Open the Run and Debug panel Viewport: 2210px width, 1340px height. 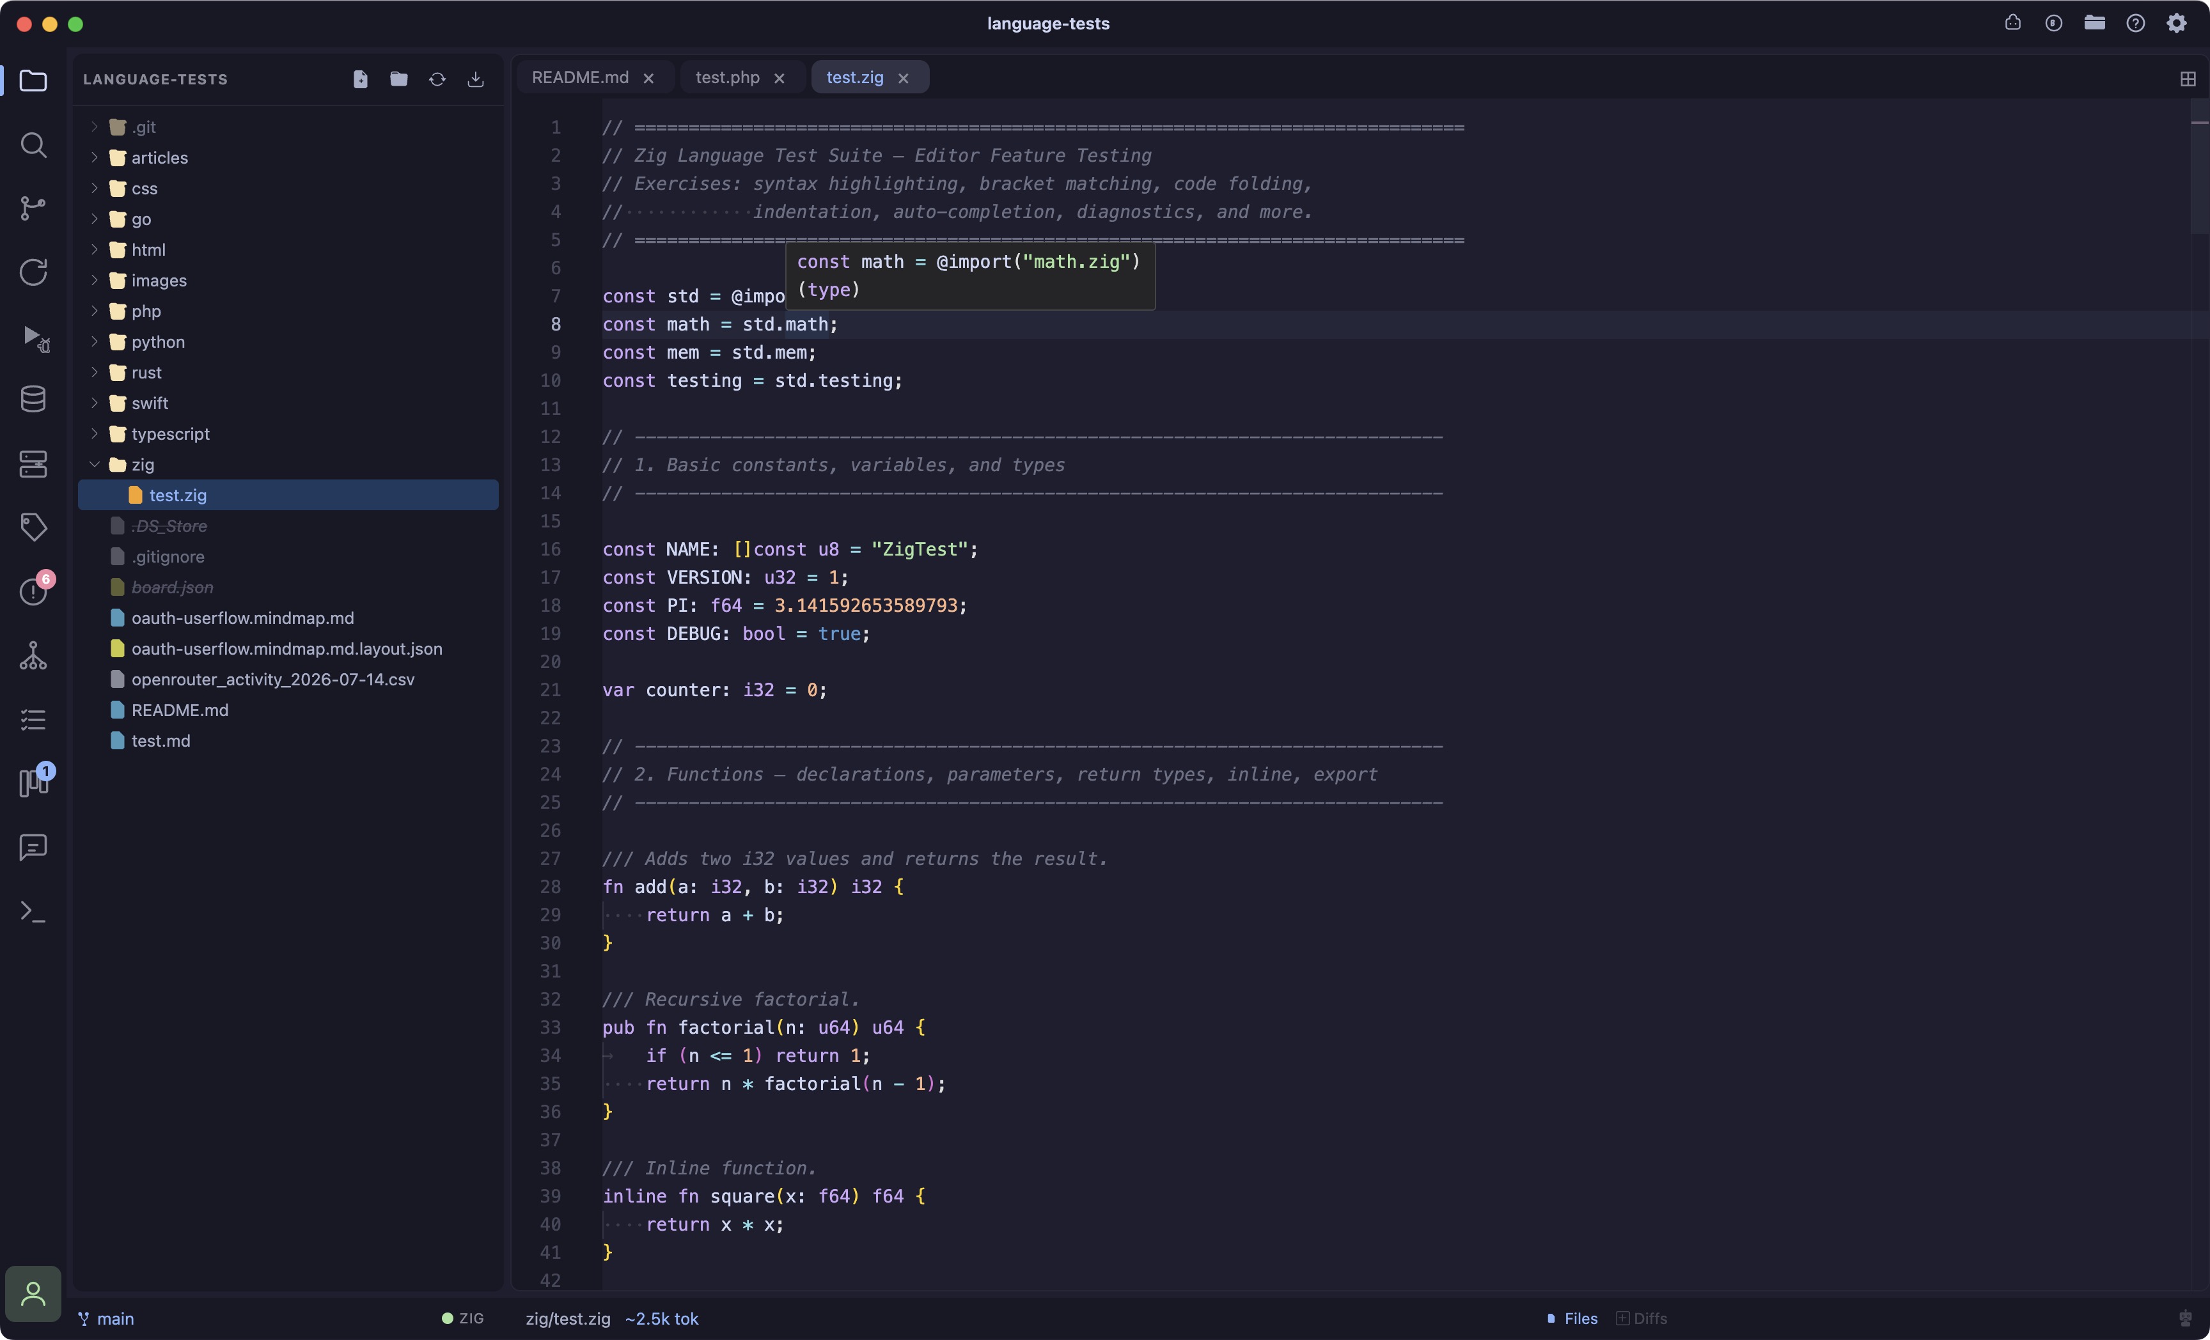click(x=33, y=338)
